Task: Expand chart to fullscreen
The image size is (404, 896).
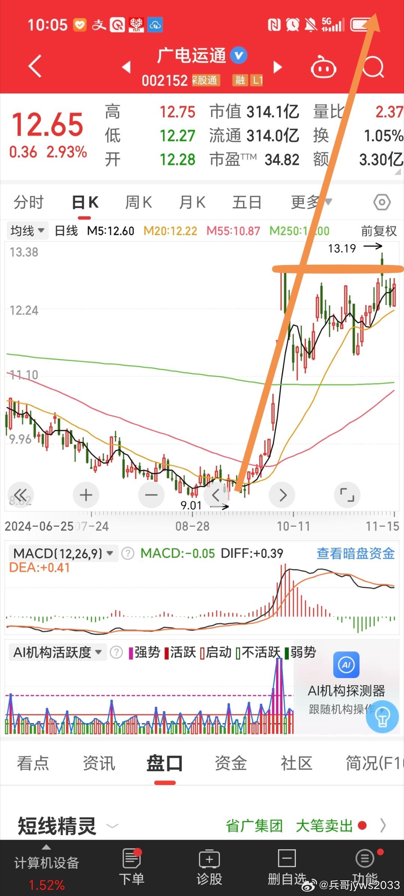Action: pyautogui.click(x=347, y=495)
